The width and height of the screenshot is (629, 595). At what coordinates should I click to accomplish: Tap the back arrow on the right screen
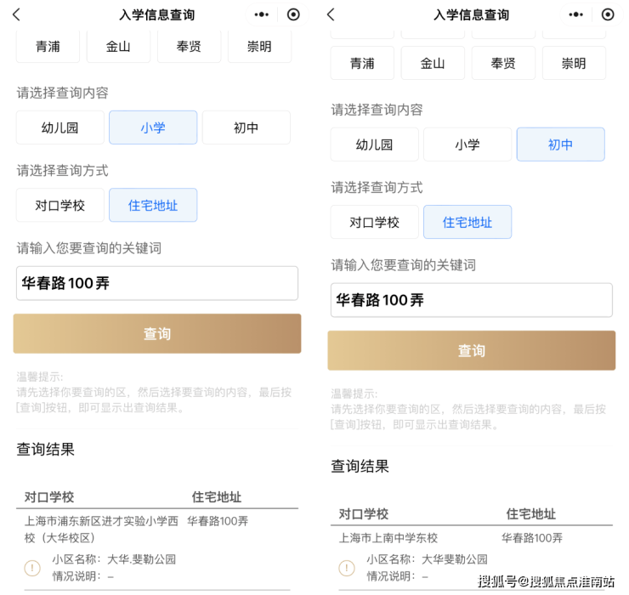(331, 14)
